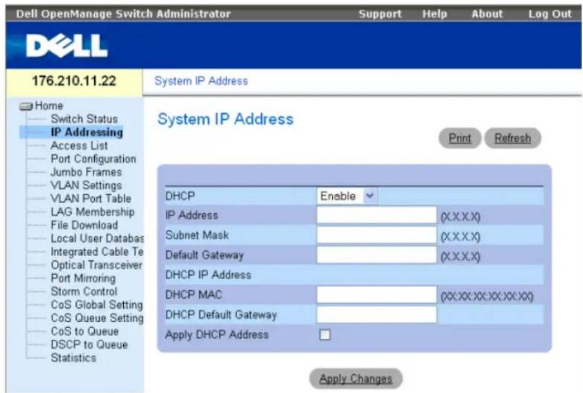Open the Help menu item

434,14
